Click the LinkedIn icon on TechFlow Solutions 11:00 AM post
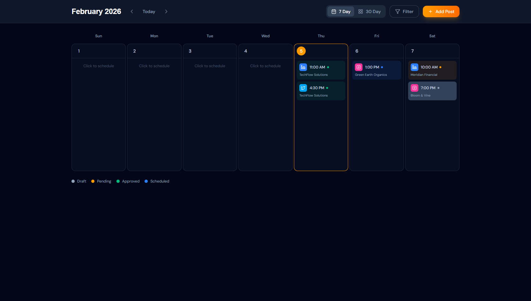The height and width of the screenshot is (301, 531). (303, 67)
